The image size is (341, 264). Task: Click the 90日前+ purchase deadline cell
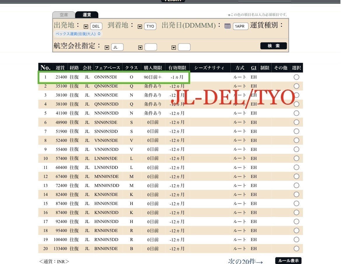click(153, 77)
